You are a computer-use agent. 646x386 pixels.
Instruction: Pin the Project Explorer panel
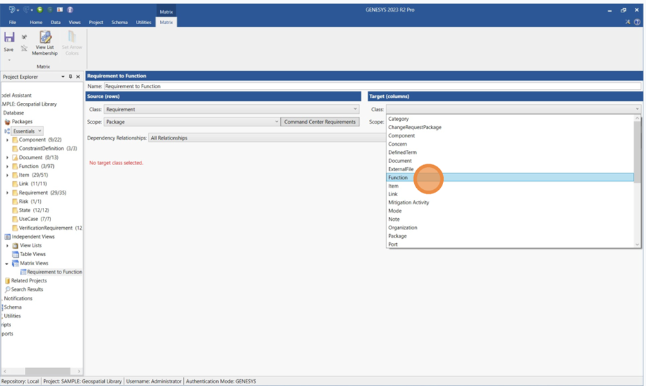click(70, 77)
